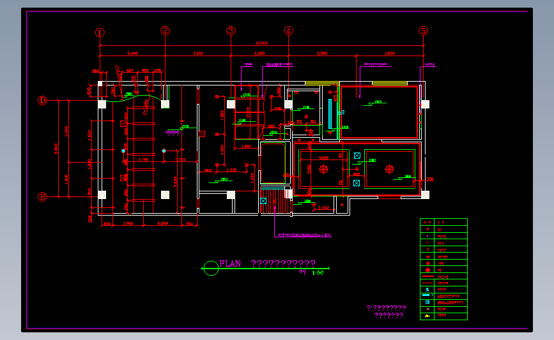Click grid axis bubble number 3
554x340 pixels.
click(x=231, y=31)
